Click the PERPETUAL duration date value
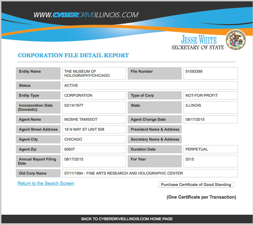 coord(210,149)
